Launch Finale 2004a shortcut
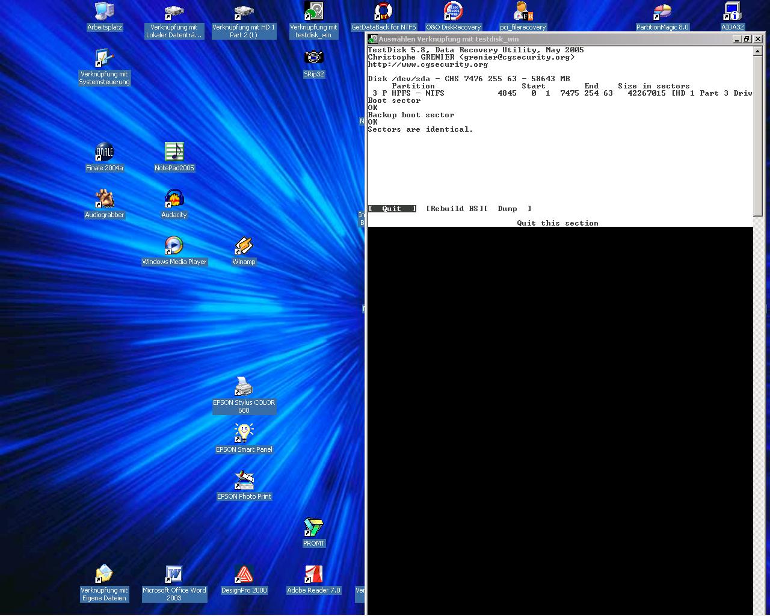 click(104, 157)
